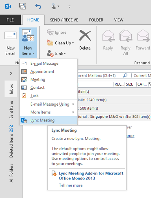Click the '2249 item(s)' group row
This screenshot has width=151, height=198.
(114, 100)
